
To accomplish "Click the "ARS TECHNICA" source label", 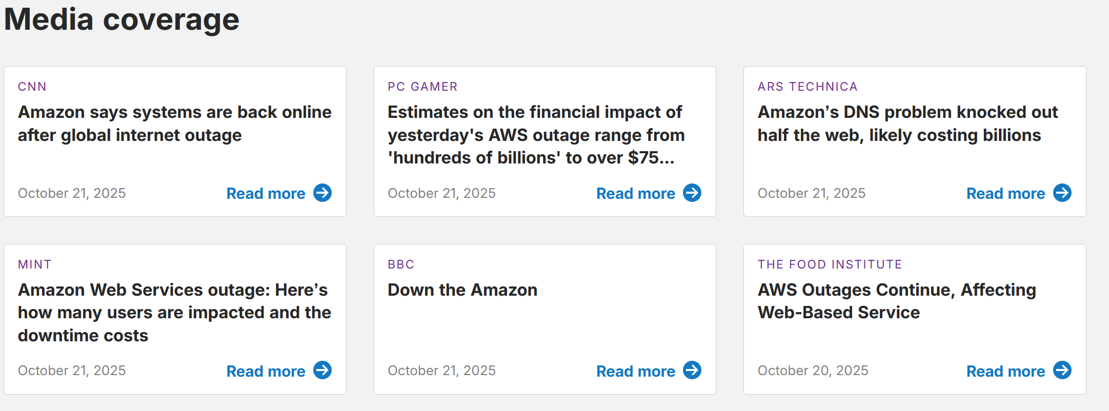I will (x=808, y=87).
